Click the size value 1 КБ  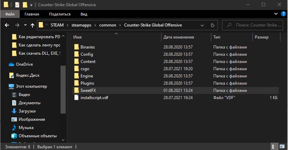coord(273,98)
